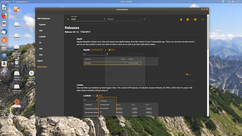This screenshot has height=136, width=242.
Task: Click the code brackets icon
Action: [203, 20]
